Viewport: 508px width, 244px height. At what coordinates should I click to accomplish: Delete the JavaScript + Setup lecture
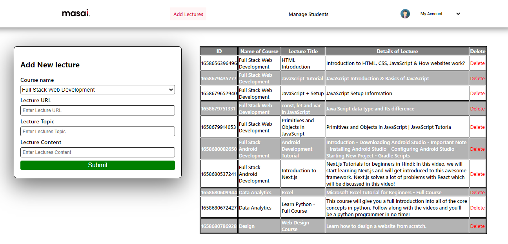point(477,94)
